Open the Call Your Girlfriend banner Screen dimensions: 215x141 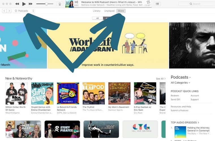140,129
